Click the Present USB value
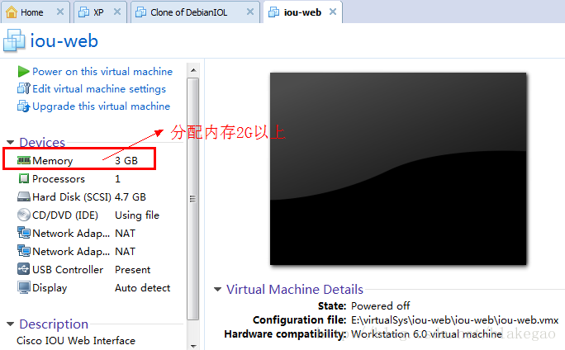The image size is (565, 350). point(133,270)
